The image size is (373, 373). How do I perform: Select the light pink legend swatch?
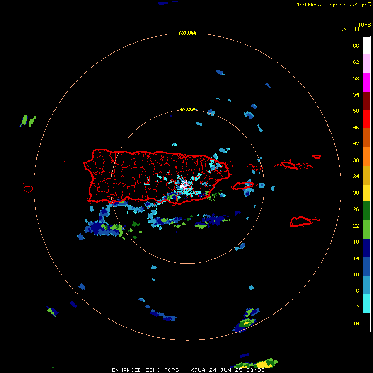point(366,63)
